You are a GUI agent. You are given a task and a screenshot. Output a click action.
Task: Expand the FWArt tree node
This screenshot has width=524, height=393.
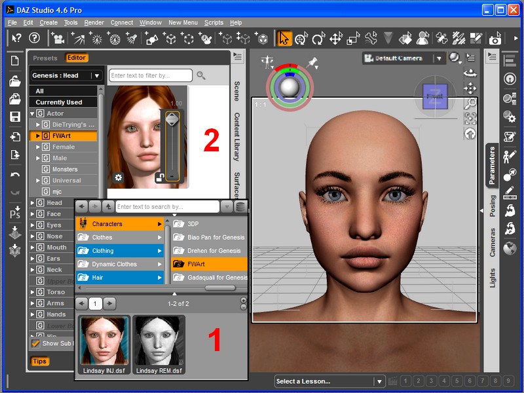(x=38, y=136)
